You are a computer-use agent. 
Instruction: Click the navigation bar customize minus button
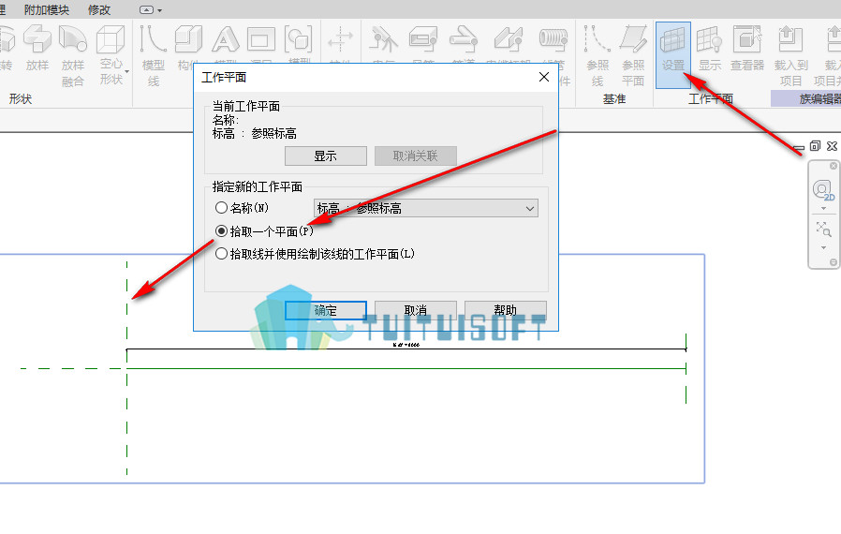(x=833, y=262)
